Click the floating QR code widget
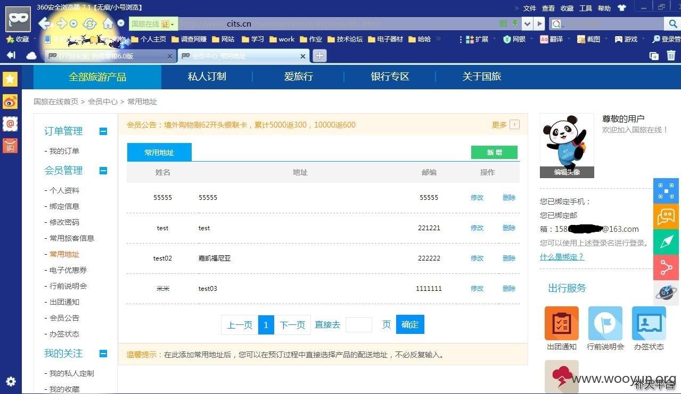The width and height of the screenshot is (681, 394). tap(666, 191)
